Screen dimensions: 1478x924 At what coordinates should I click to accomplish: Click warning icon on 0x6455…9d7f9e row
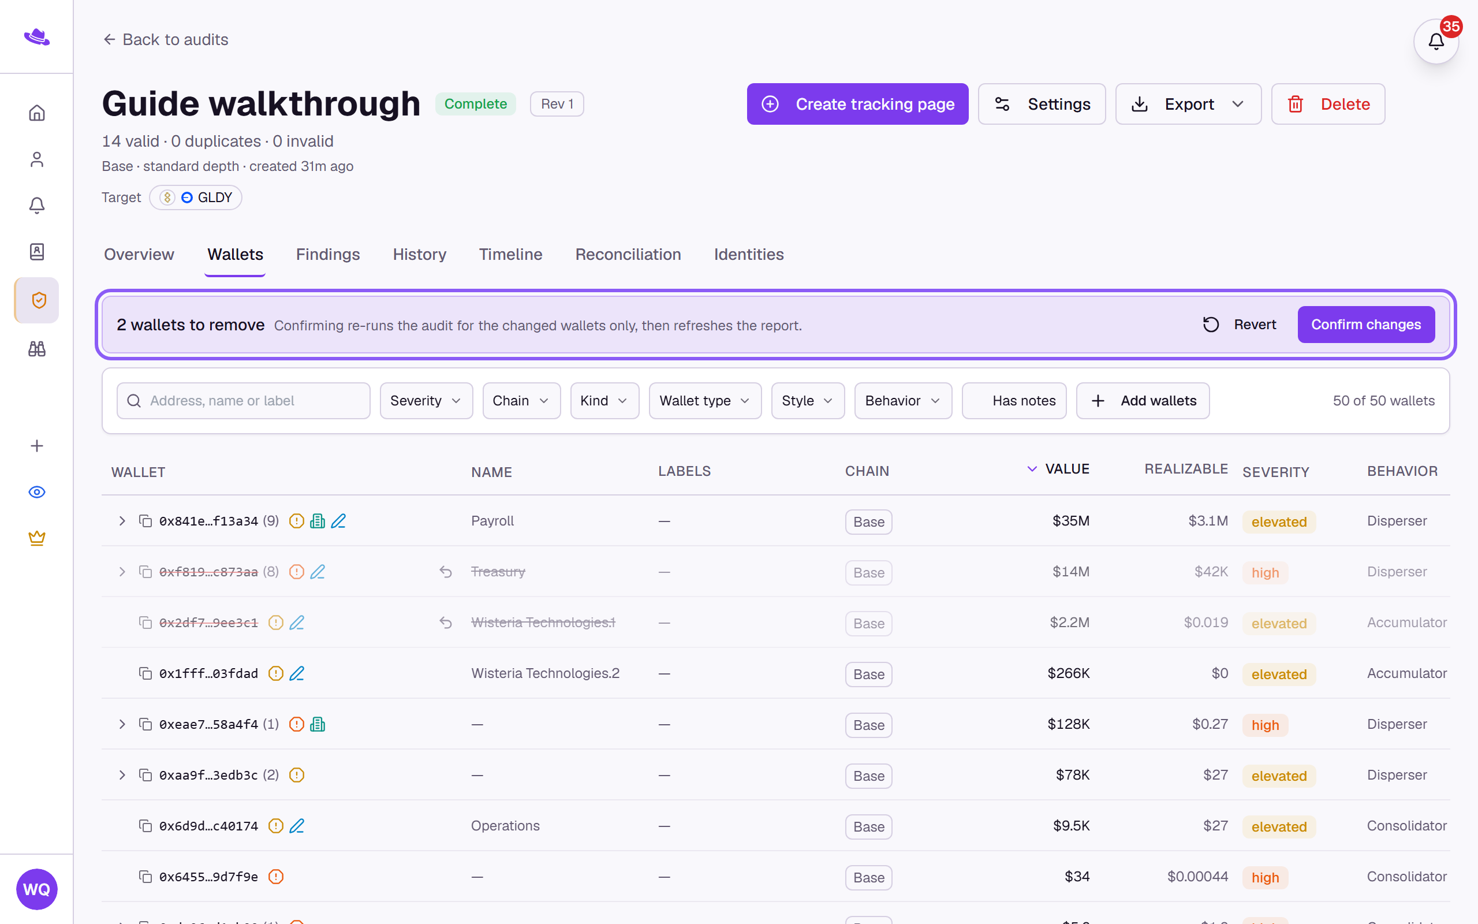[x=276, y=876]
